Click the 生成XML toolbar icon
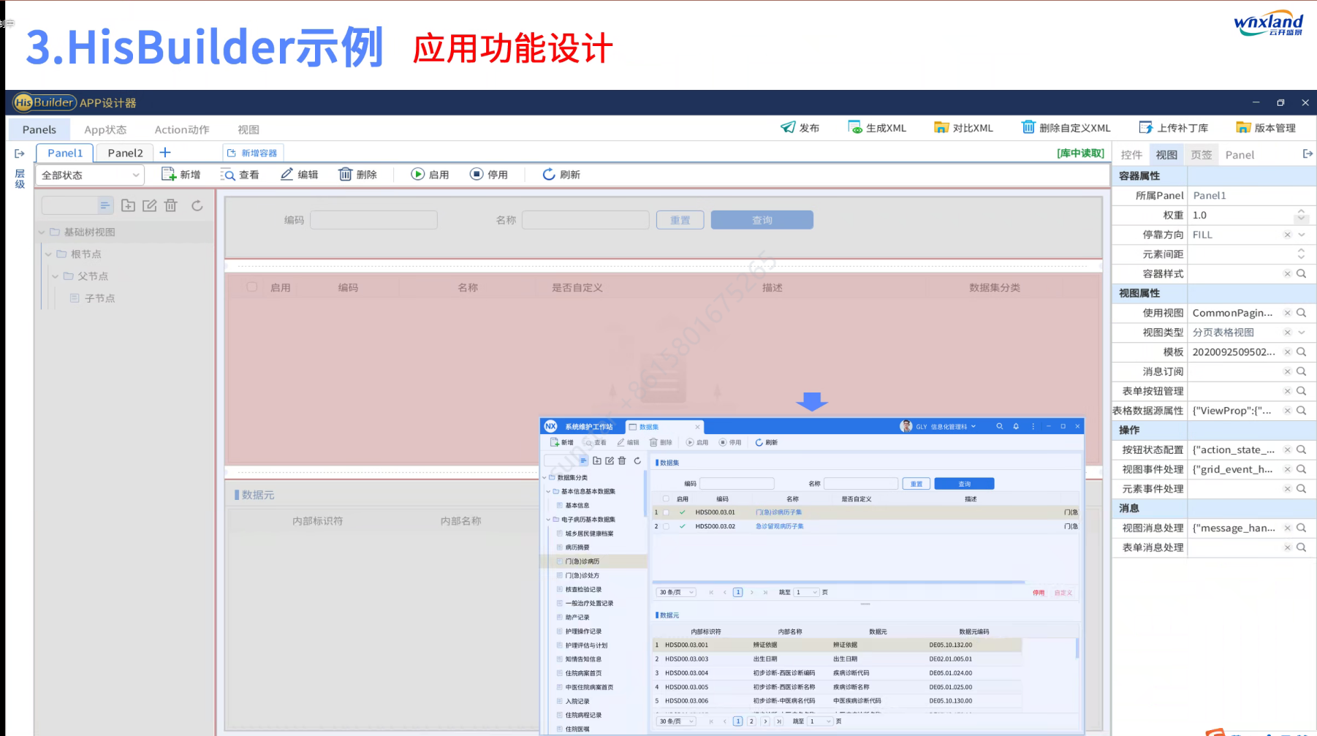The width and height of the screenshot is (1317, 736). coord(854,127)
